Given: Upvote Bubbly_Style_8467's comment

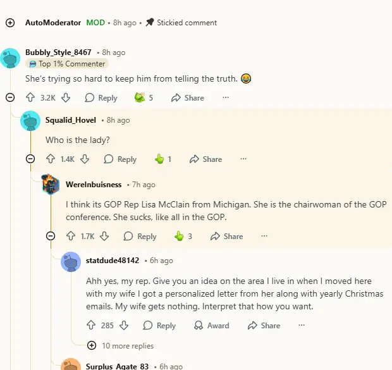Looking at the screenshot, I should (x=30, y=98).
